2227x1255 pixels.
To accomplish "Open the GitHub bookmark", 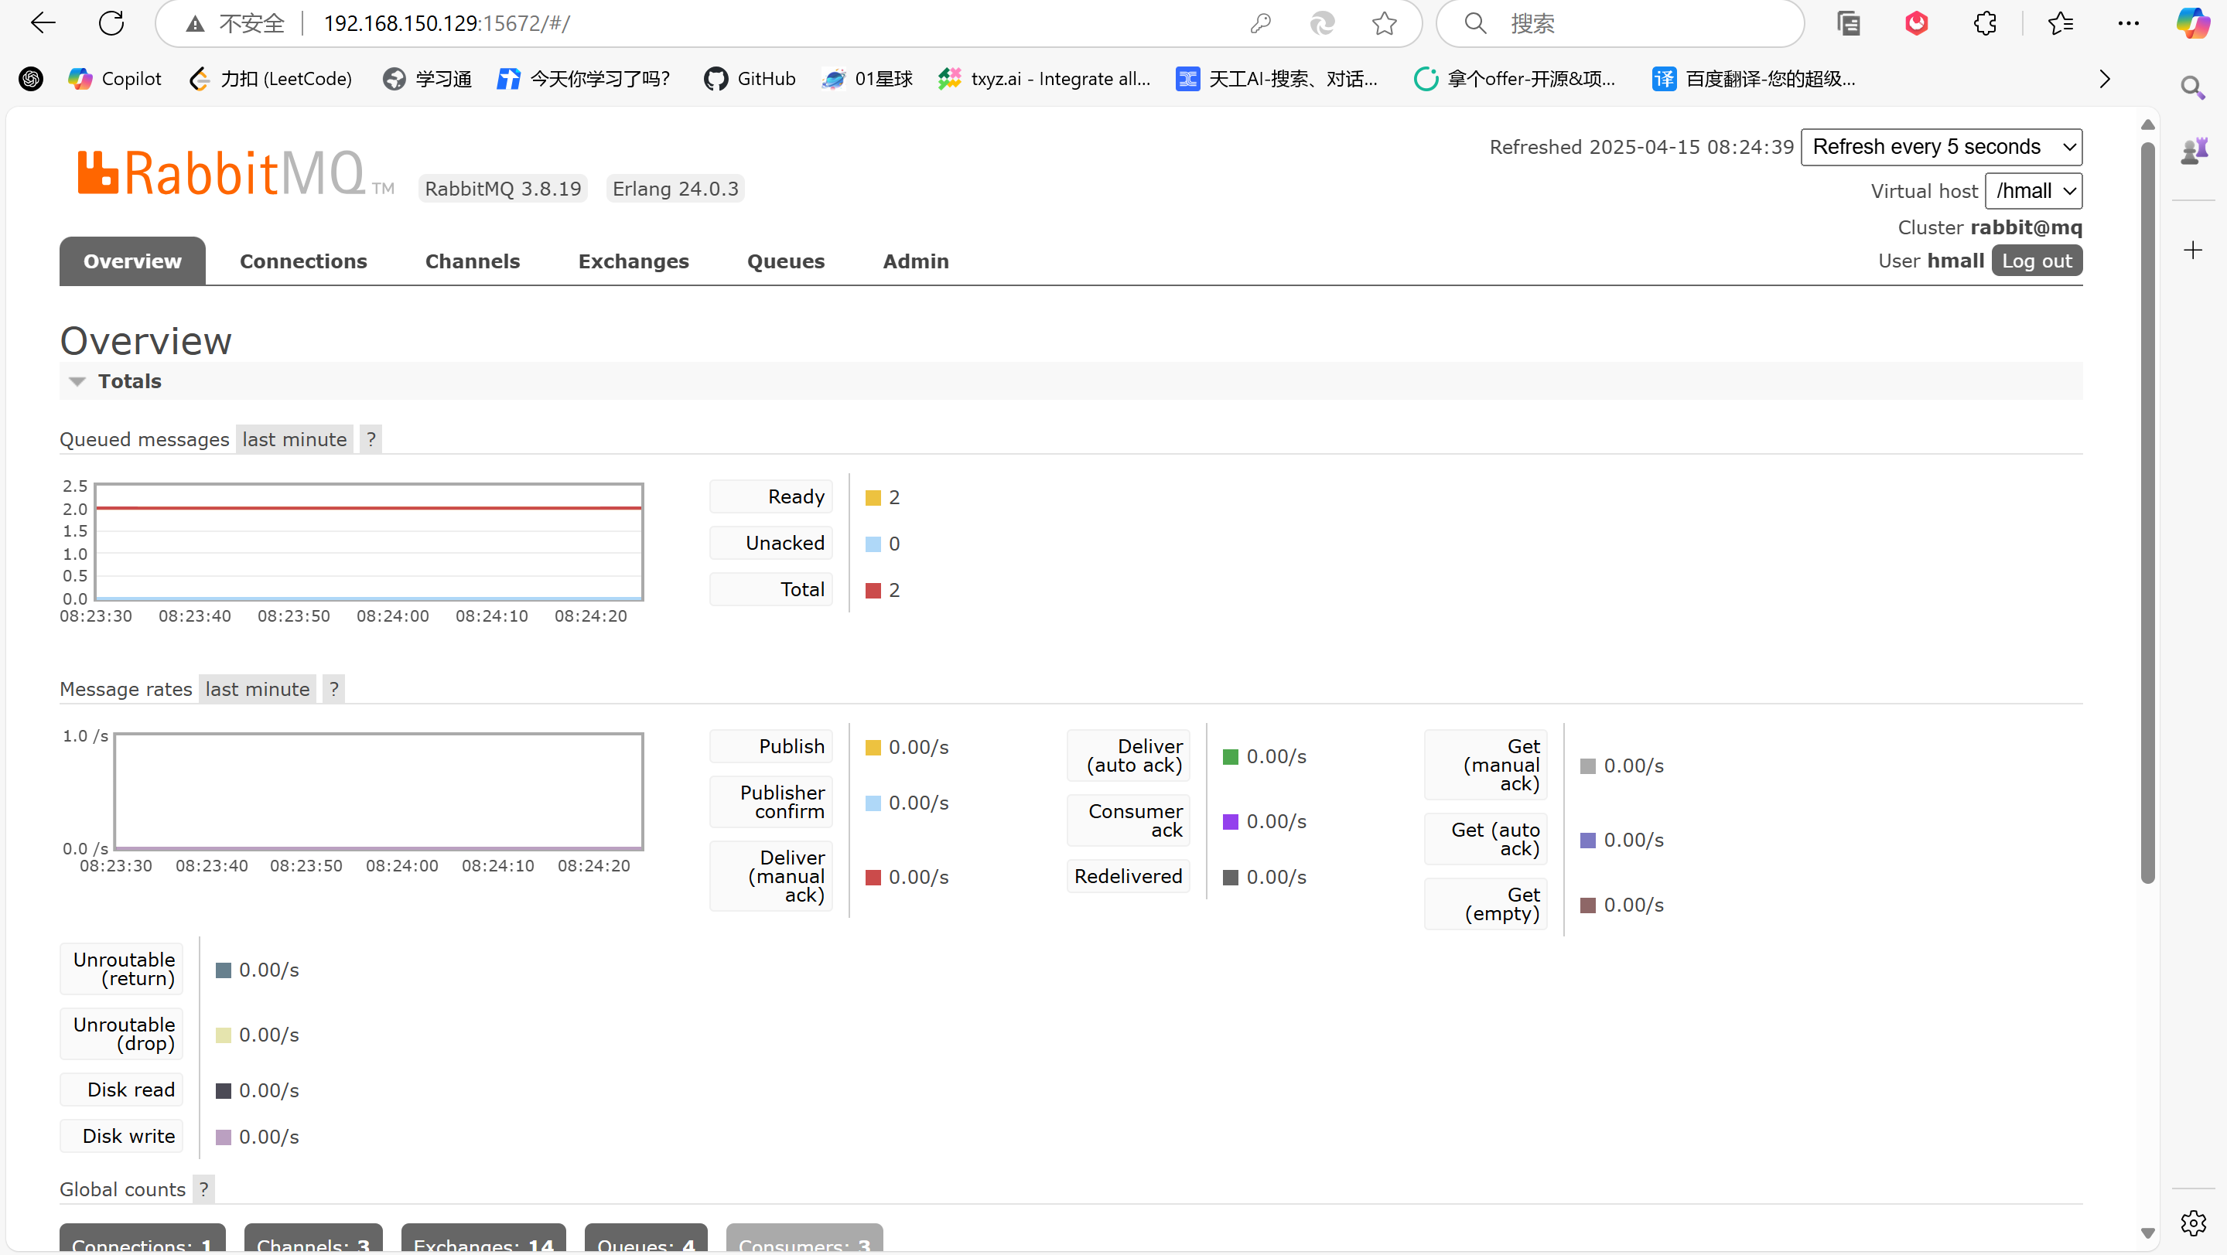I will [749, 79].
